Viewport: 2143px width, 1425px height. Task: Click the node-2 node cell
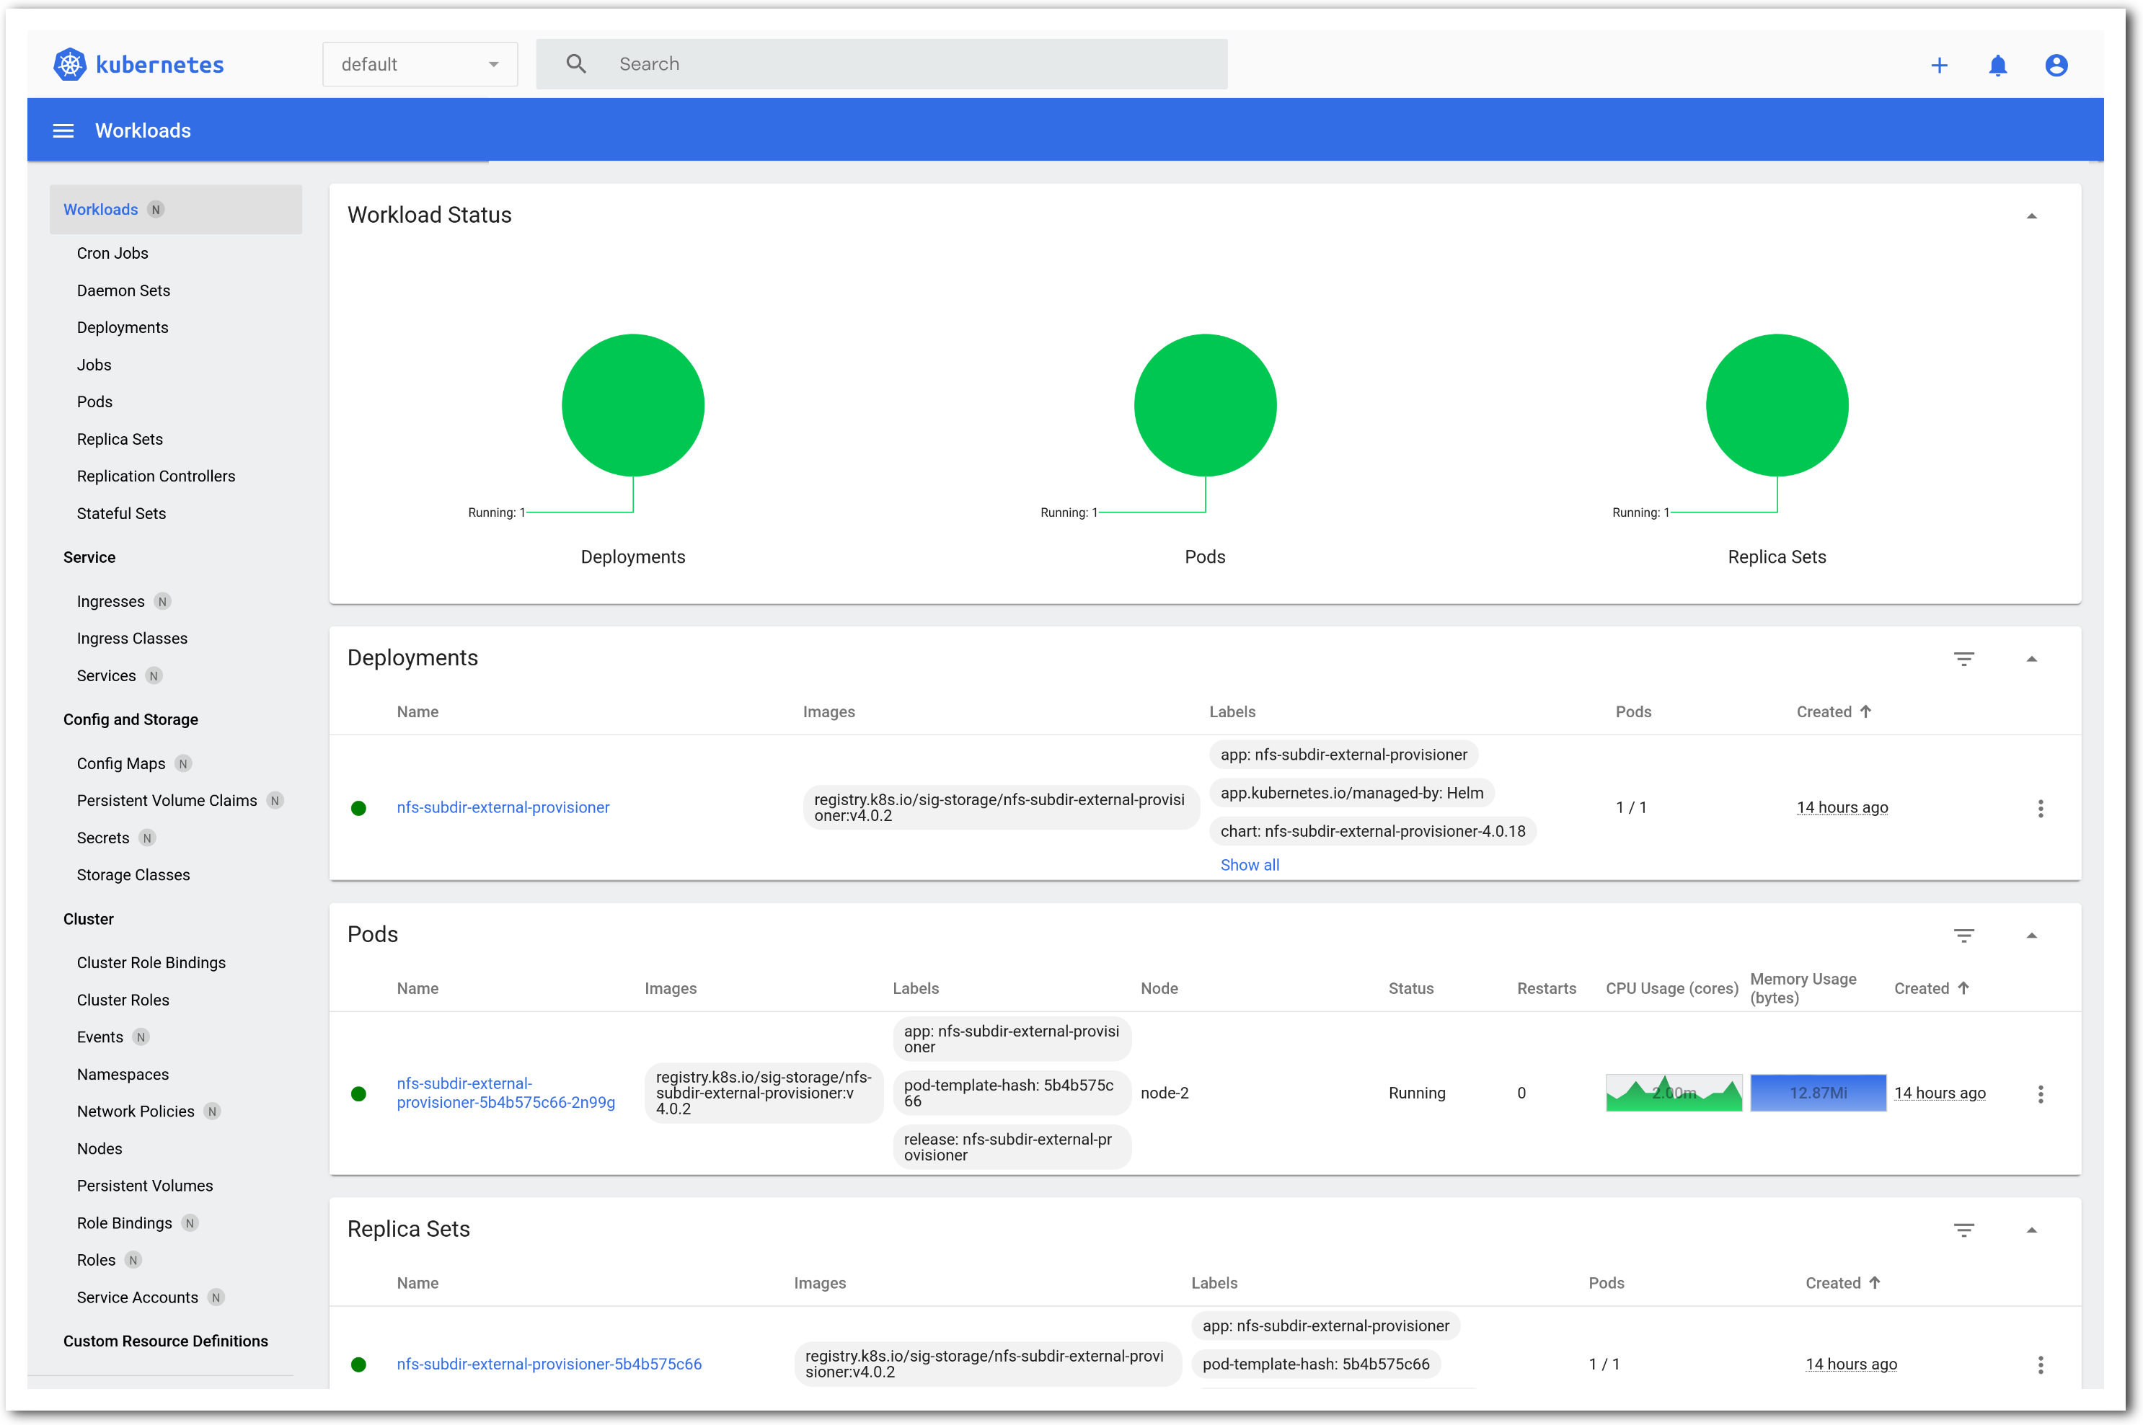(x=1165, y=1093)
